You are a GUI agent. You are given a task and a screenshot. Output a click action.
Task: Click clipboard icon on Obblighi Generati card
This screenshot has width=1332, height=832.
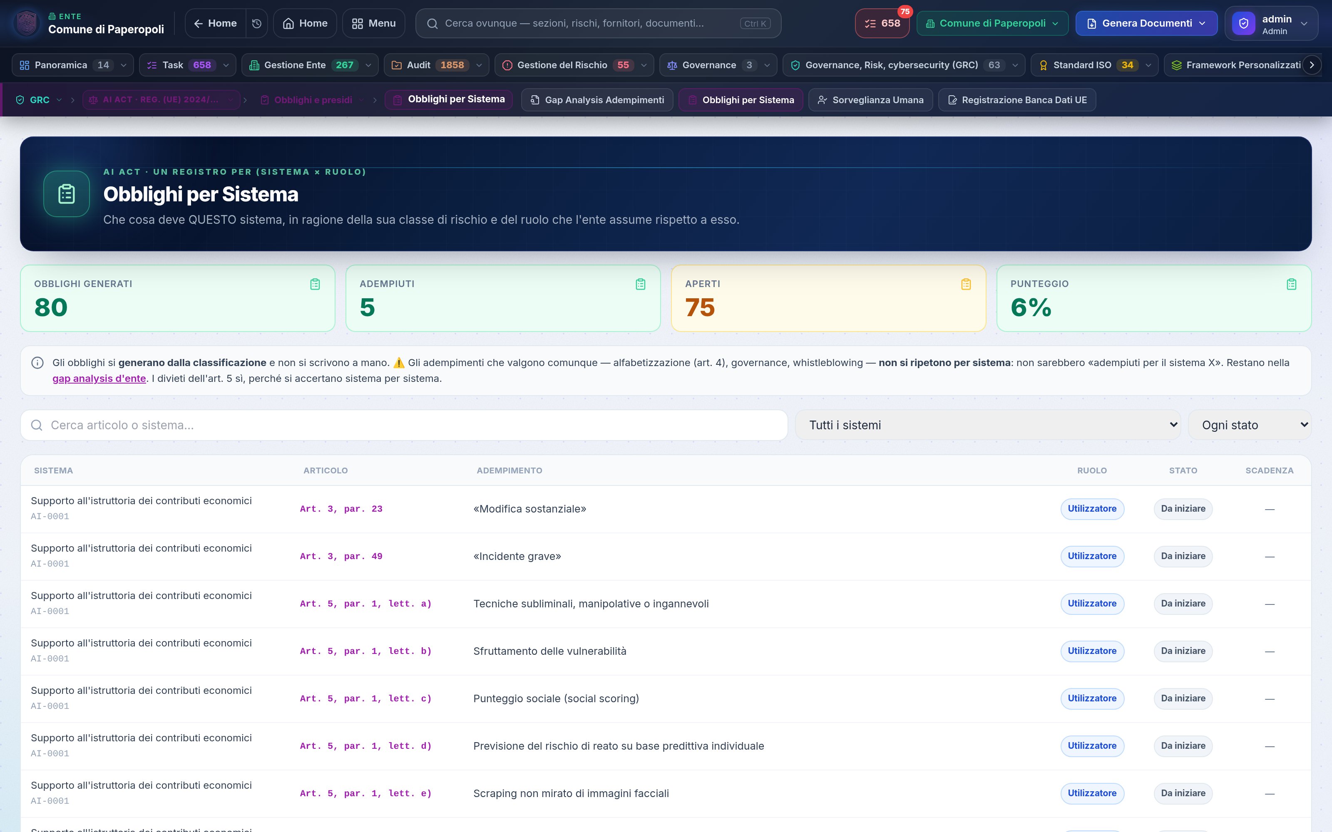click(x=315, y=284)
